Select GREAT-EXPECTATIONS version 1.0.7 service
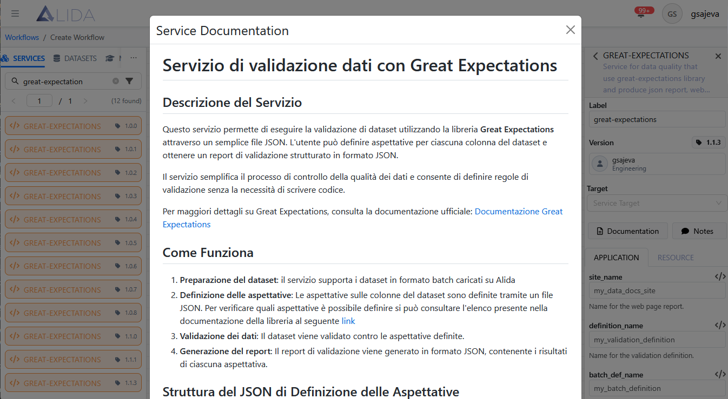The image size is (728, 399). 73,289
